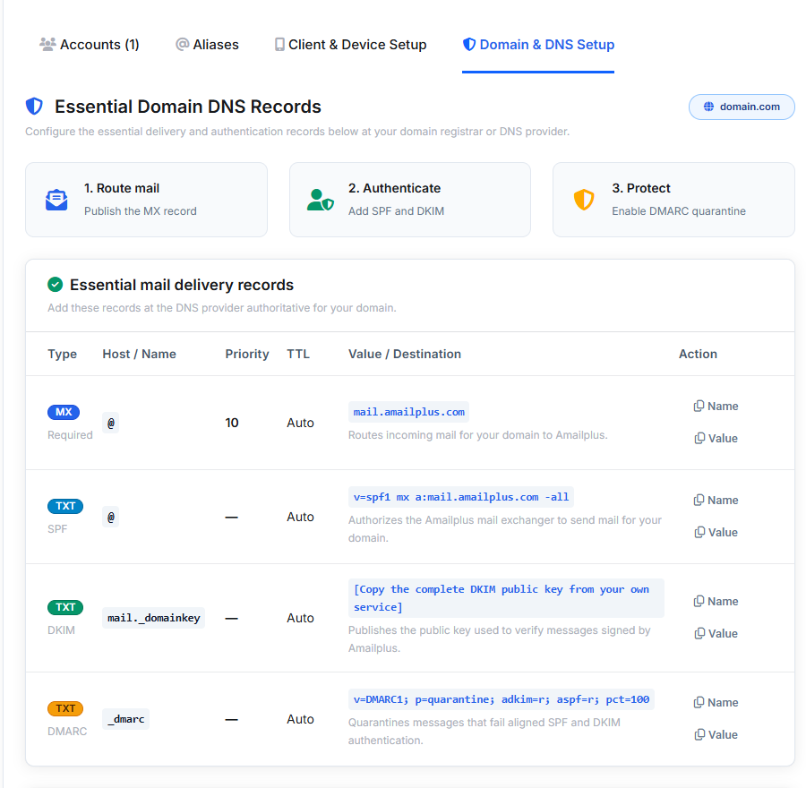The height and width of the screenshot is (788, 806).
Task: Copy Value for the DMARC record
Action: [716, 735]
